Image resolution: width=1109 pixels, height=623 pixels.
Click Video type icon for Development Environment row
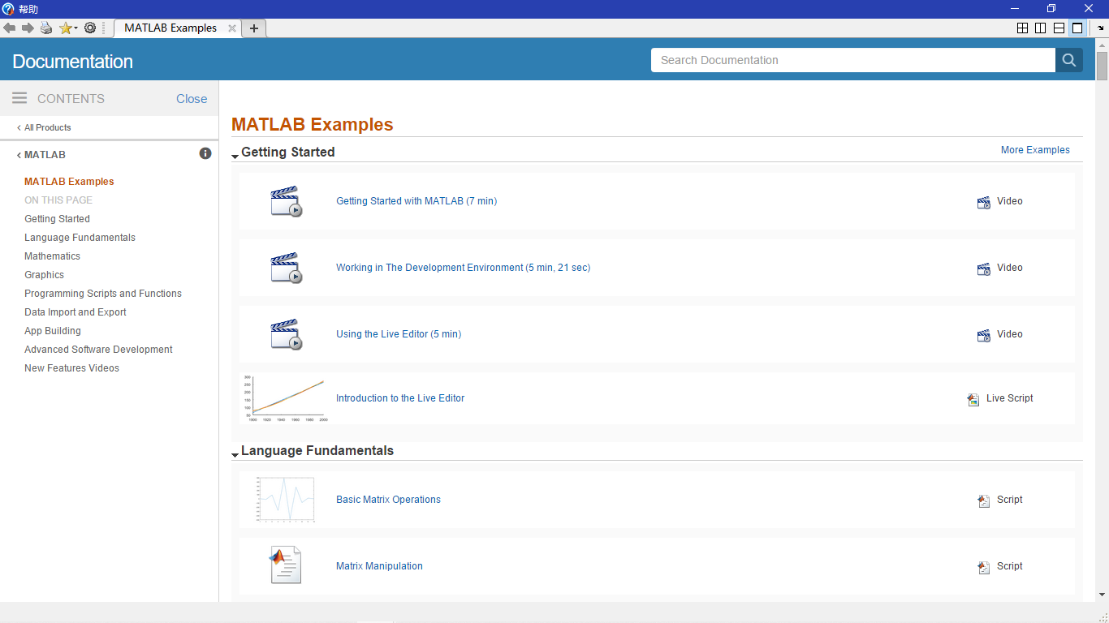tap(984, 269)
